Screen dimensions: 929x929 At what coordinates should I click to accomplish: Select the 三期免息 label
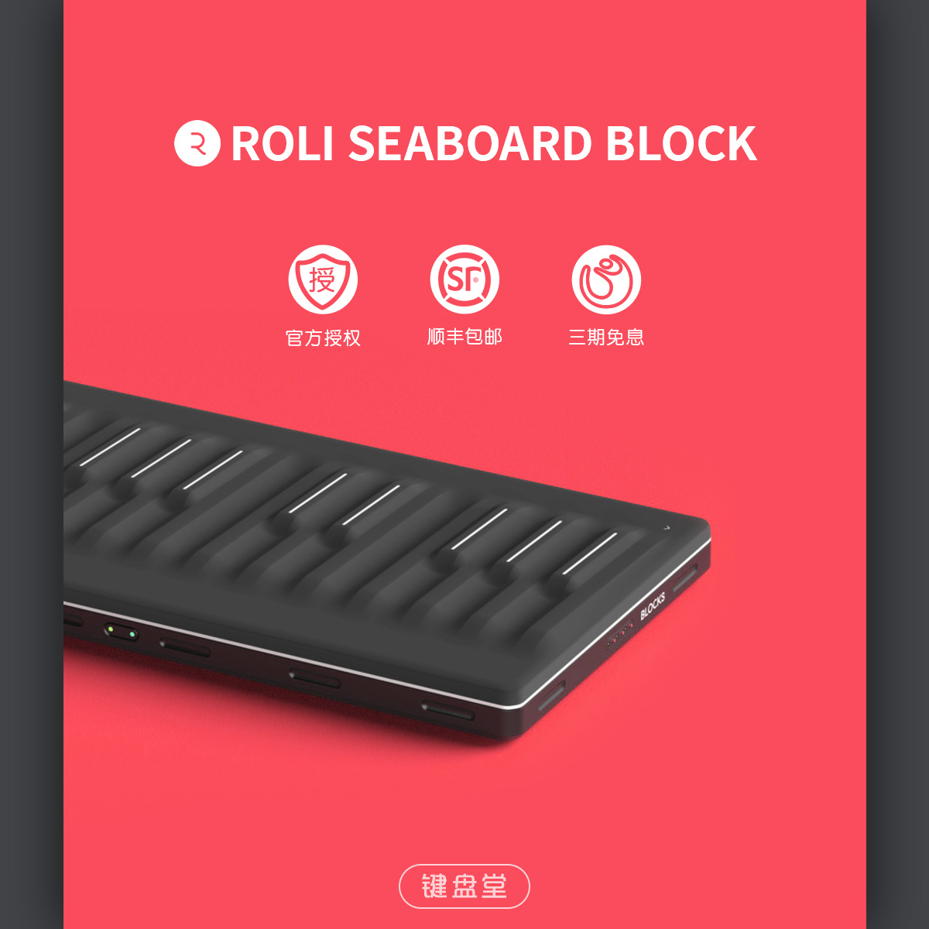tap(606, 337)
